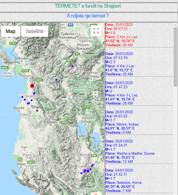Click the blue earthquake marker east of Kukes
This screenshot has width=178, height=195.
coord(73,66)
